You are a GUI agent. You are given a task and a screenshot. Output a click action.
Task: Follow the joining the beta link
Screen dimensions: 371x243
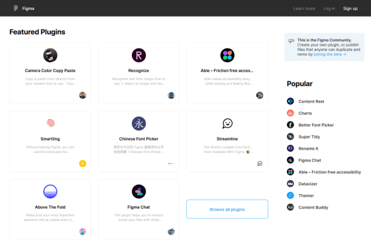[330, 54]
